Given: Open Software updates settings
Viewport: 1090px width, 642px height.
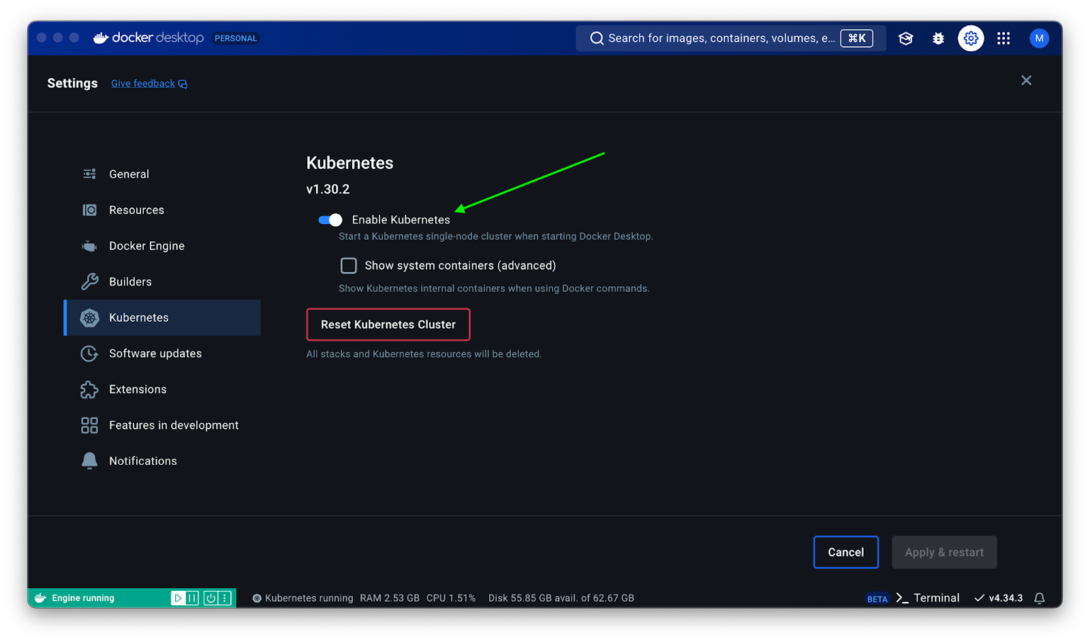Looking at the screenshot, I should (162, 353).
